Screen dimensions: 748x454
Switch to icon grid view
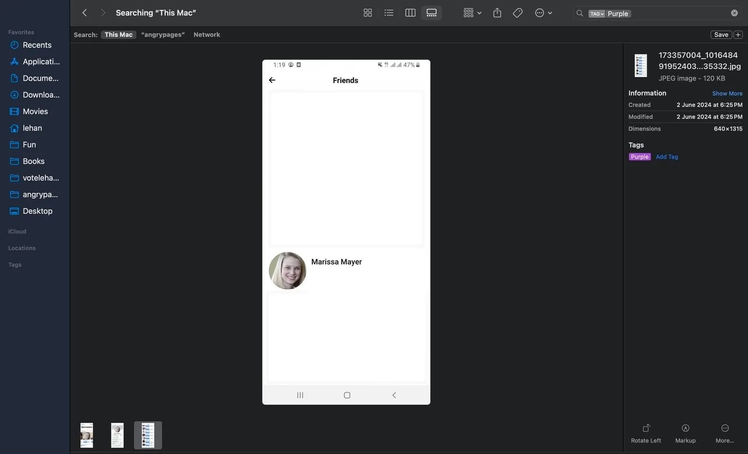(x=368, y=13)
